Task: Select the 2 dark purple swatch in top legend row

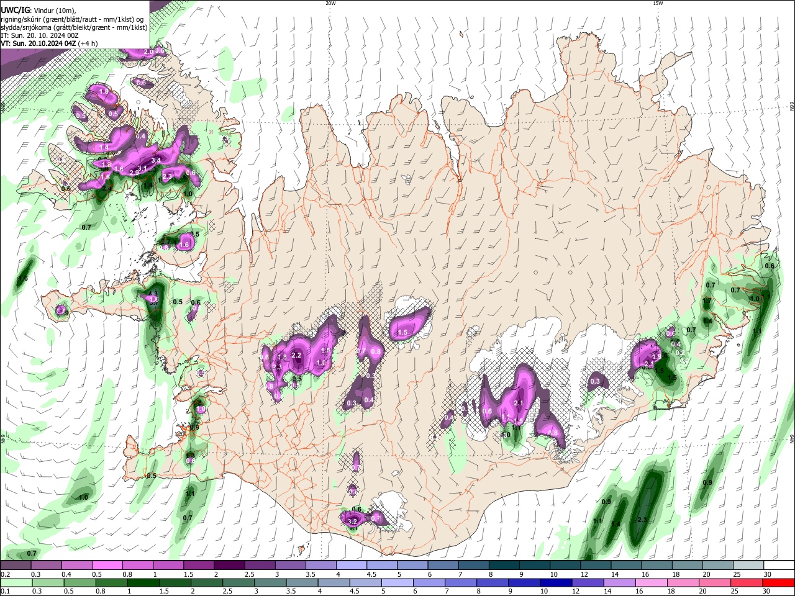Action: tap(229, 565)
